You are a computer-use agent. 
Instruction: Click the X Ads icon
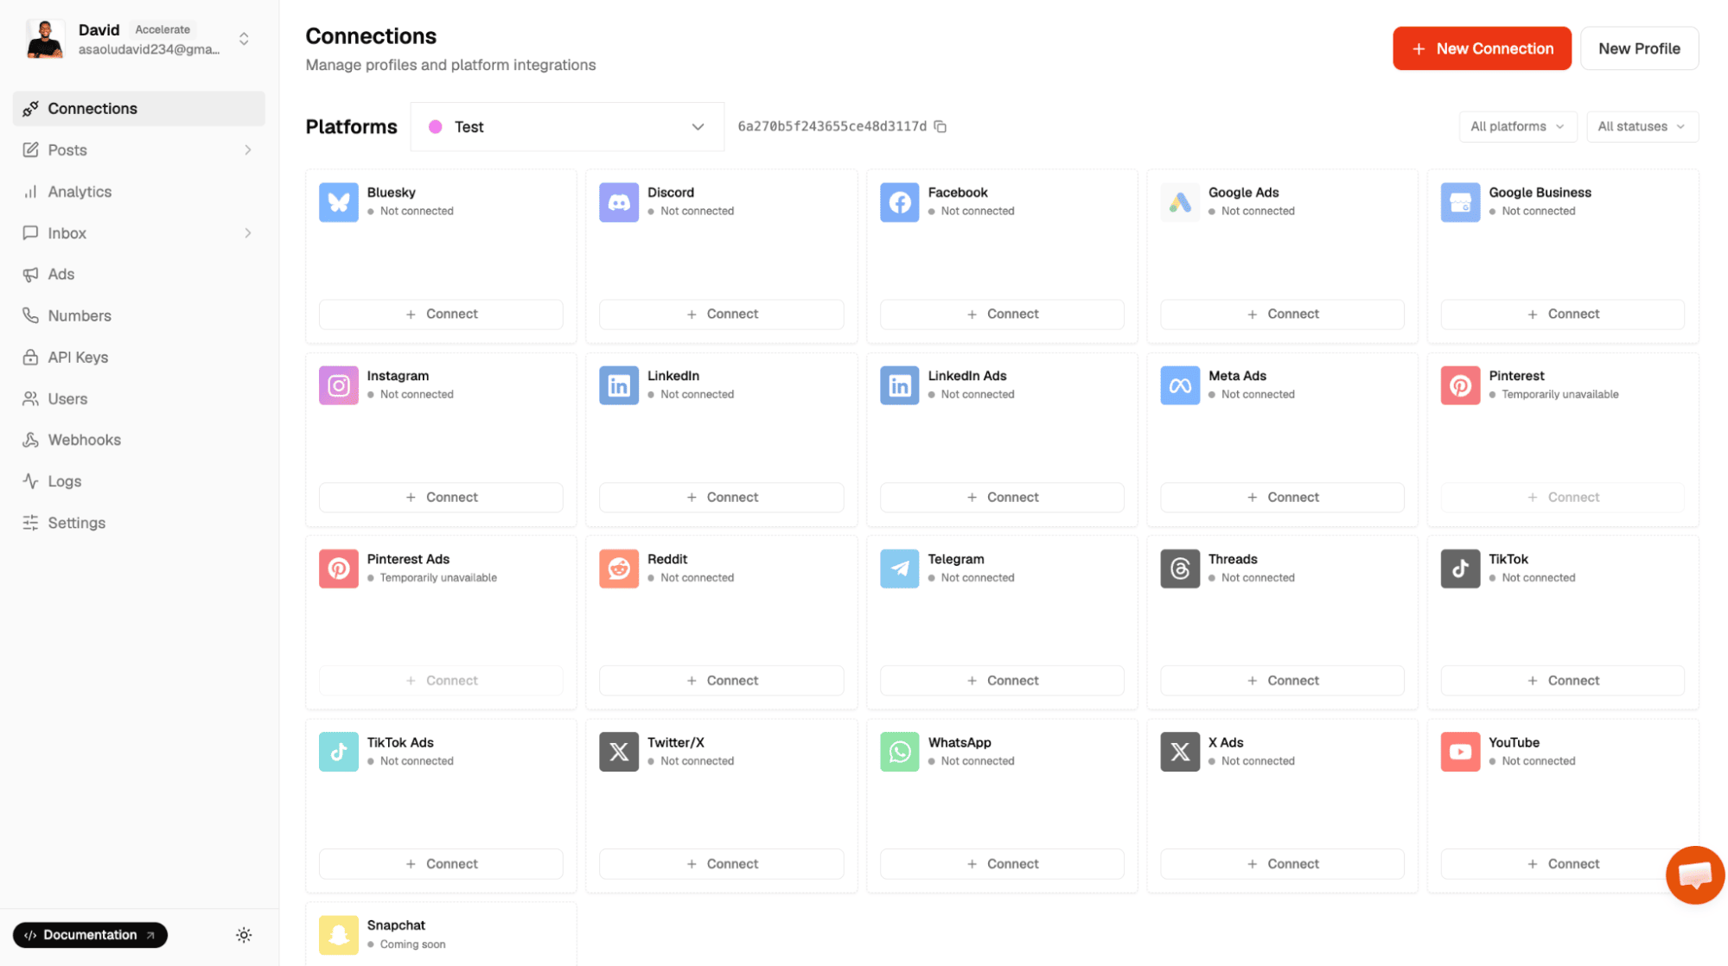point(1180,752)
